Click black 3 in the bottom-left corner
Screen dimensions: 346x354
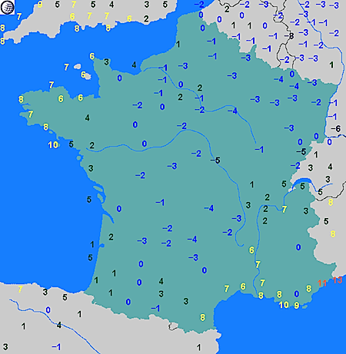tap(5, 347)
